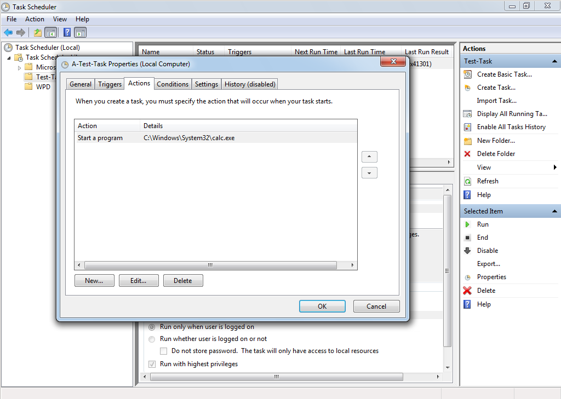Click the Up one level folder icon

(x=37, y=33)
